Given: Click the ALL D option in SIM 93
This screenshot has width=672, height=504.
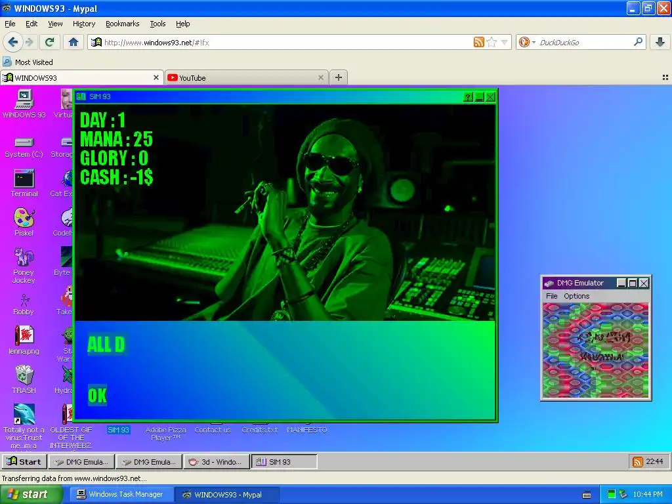Looking at the screenshot, I should click(106, 344).
